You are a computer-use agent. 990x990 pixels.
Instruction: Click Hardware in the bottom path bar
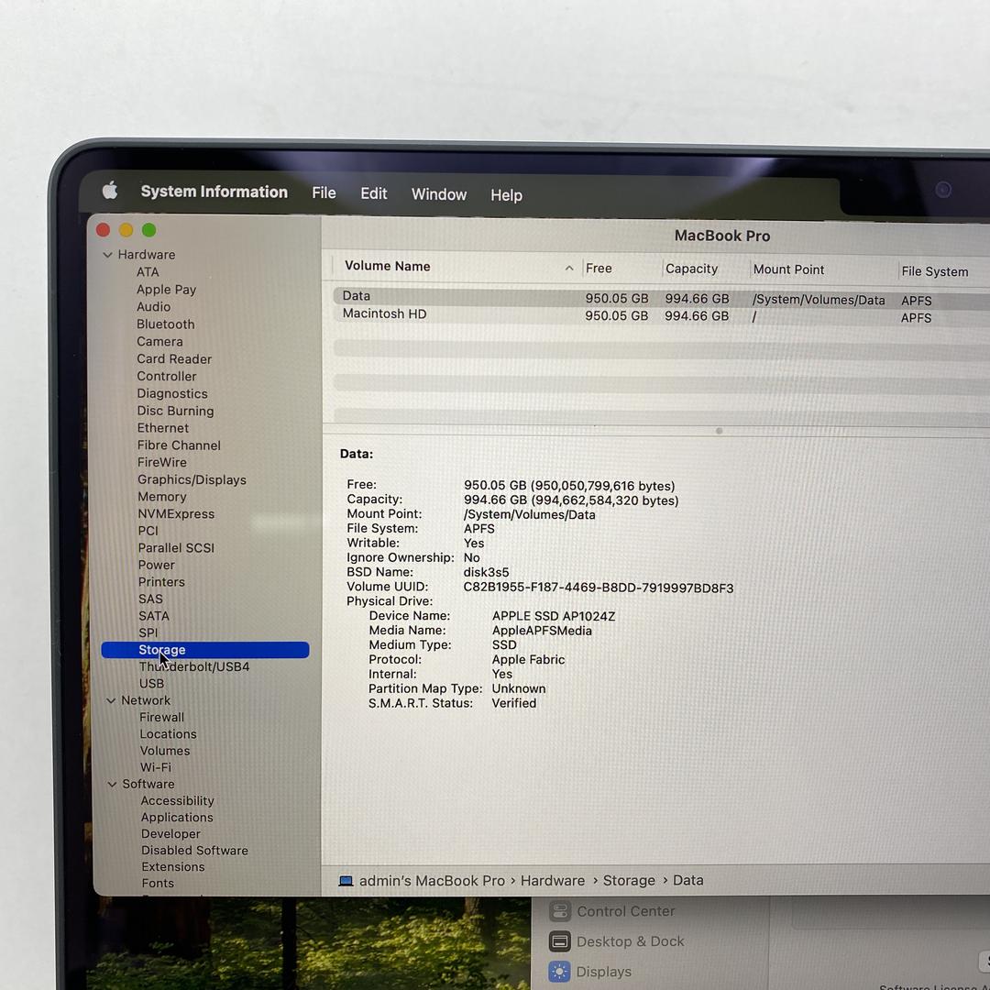tap(552, 881)
